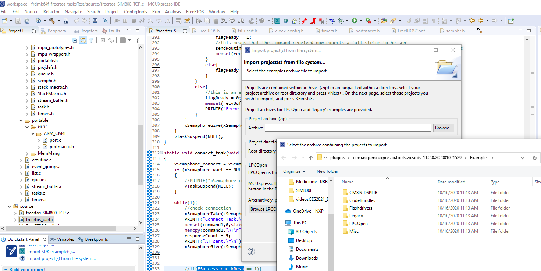Open Search using the flashlight icon
This screenshot has height=271, width=541.
click(392, 21)
